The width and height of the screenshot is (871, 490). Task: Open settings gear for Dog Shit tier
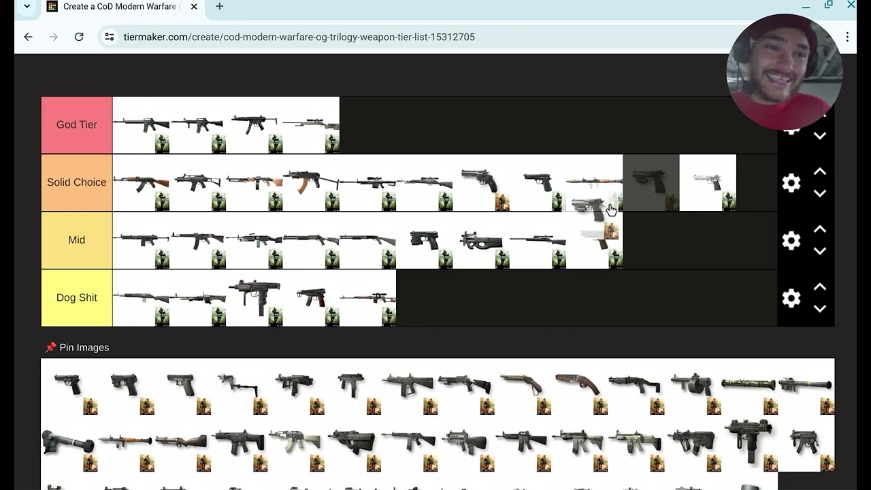[x=791, y=298]
